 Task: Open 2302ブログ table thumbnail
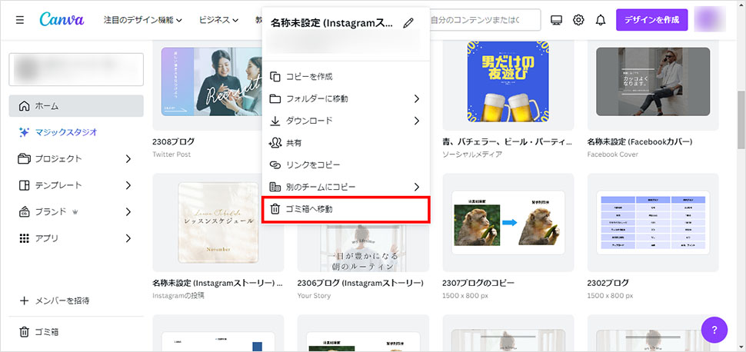point(653,223)
